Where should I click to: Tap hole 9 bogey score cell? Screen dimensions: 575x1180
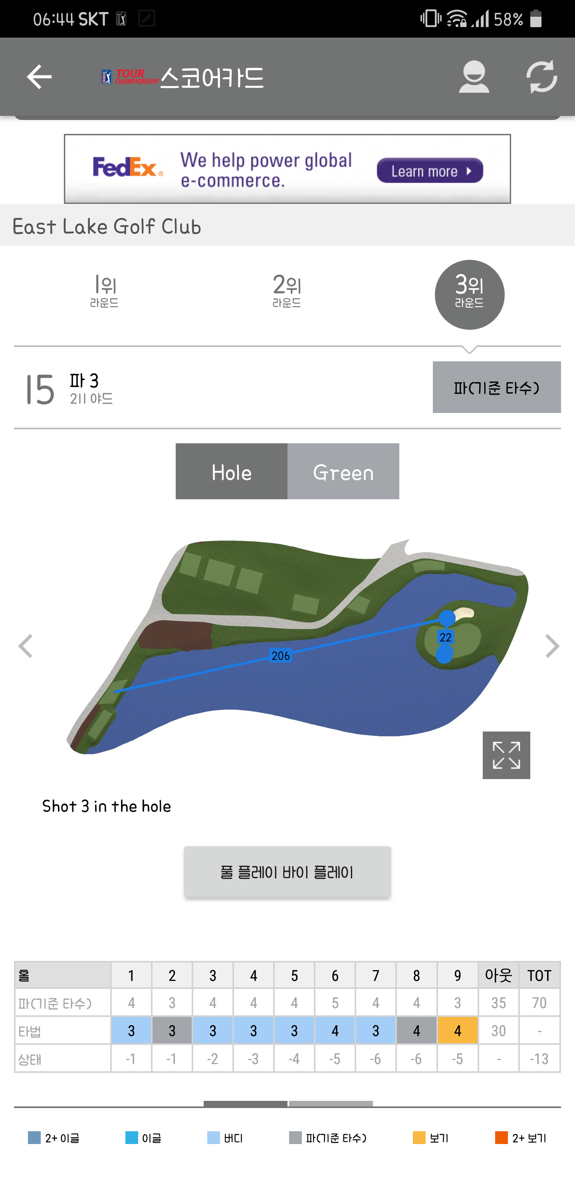(458, 1030)
